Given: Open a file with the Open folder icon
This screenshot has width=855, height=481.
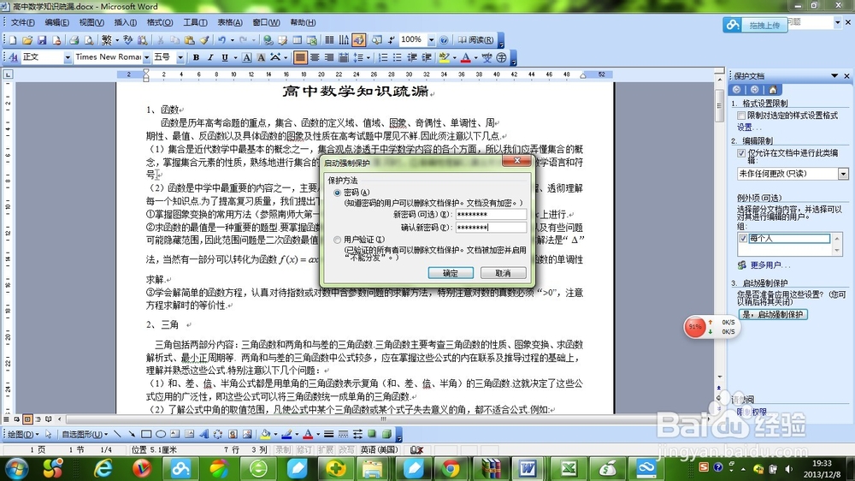Looking at the screenshot, I should click(x=27, y=40).
